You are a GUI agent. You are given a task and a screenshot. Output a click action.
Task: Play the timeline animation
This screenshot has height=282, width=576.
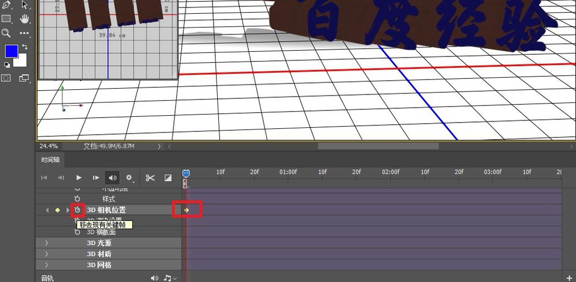tap(78, 178)
